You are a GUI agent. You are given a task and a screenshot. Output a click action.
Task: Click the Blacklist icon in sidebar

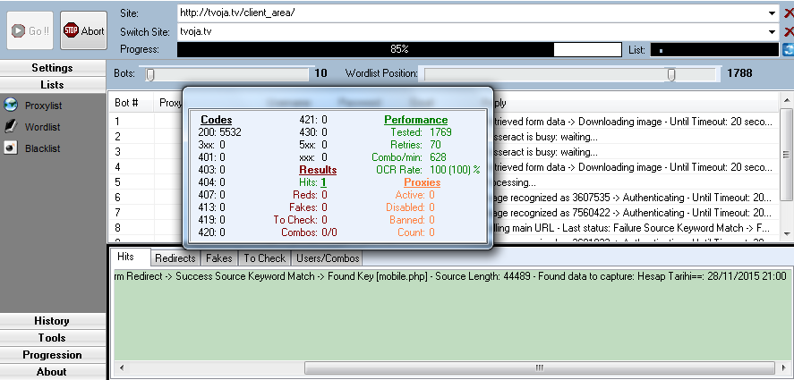[11, 148]
